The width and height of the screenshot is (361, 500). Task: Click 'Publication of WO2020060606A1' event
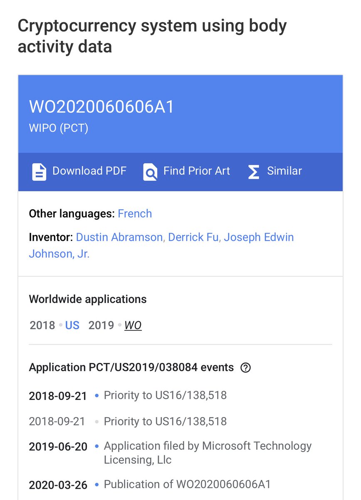point(187,484)
